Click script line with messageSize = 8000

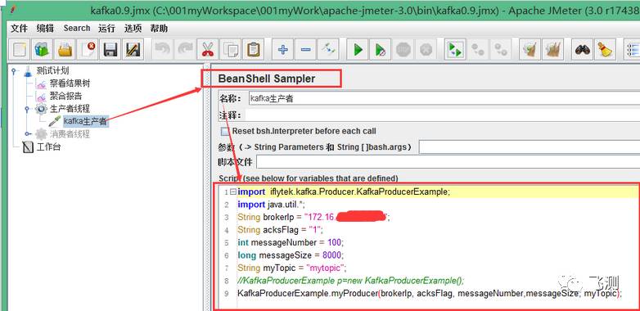point(291,255)
